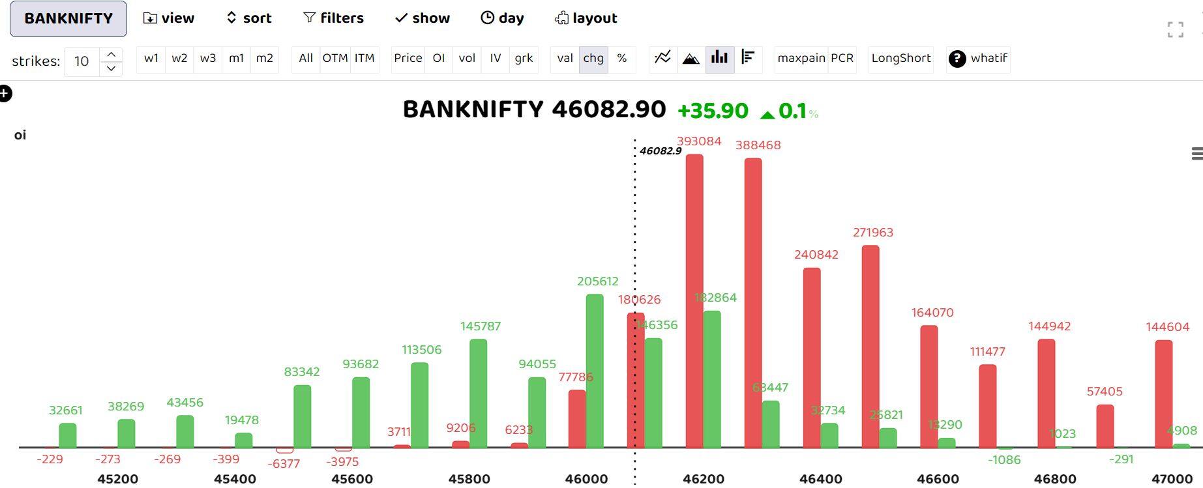The height and width of the screenshot is (488, 1203).
Task: Click the green 32661 put bar
Action: [x=68, y=436]
